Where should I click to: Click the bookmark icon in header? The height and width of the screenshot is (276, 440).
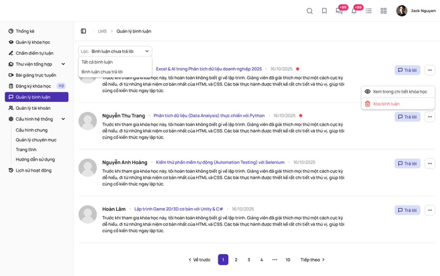[324, 11]
